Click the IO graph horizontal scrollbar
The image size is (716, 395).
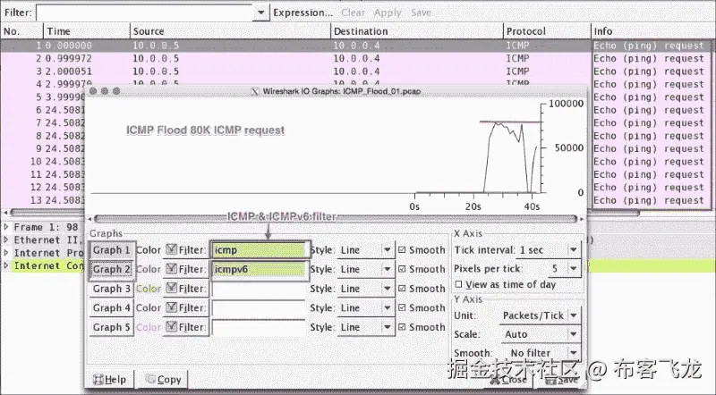[335, 219]
